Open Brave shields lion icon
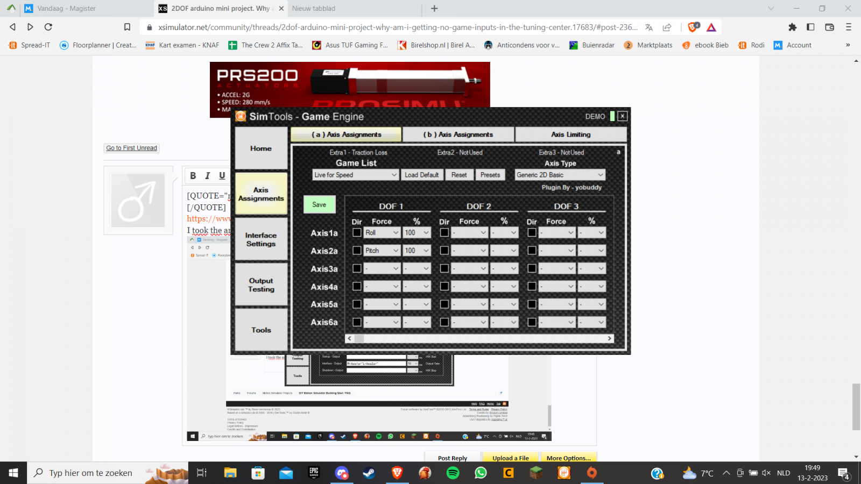The image size is (861, 484). [693, 27]
